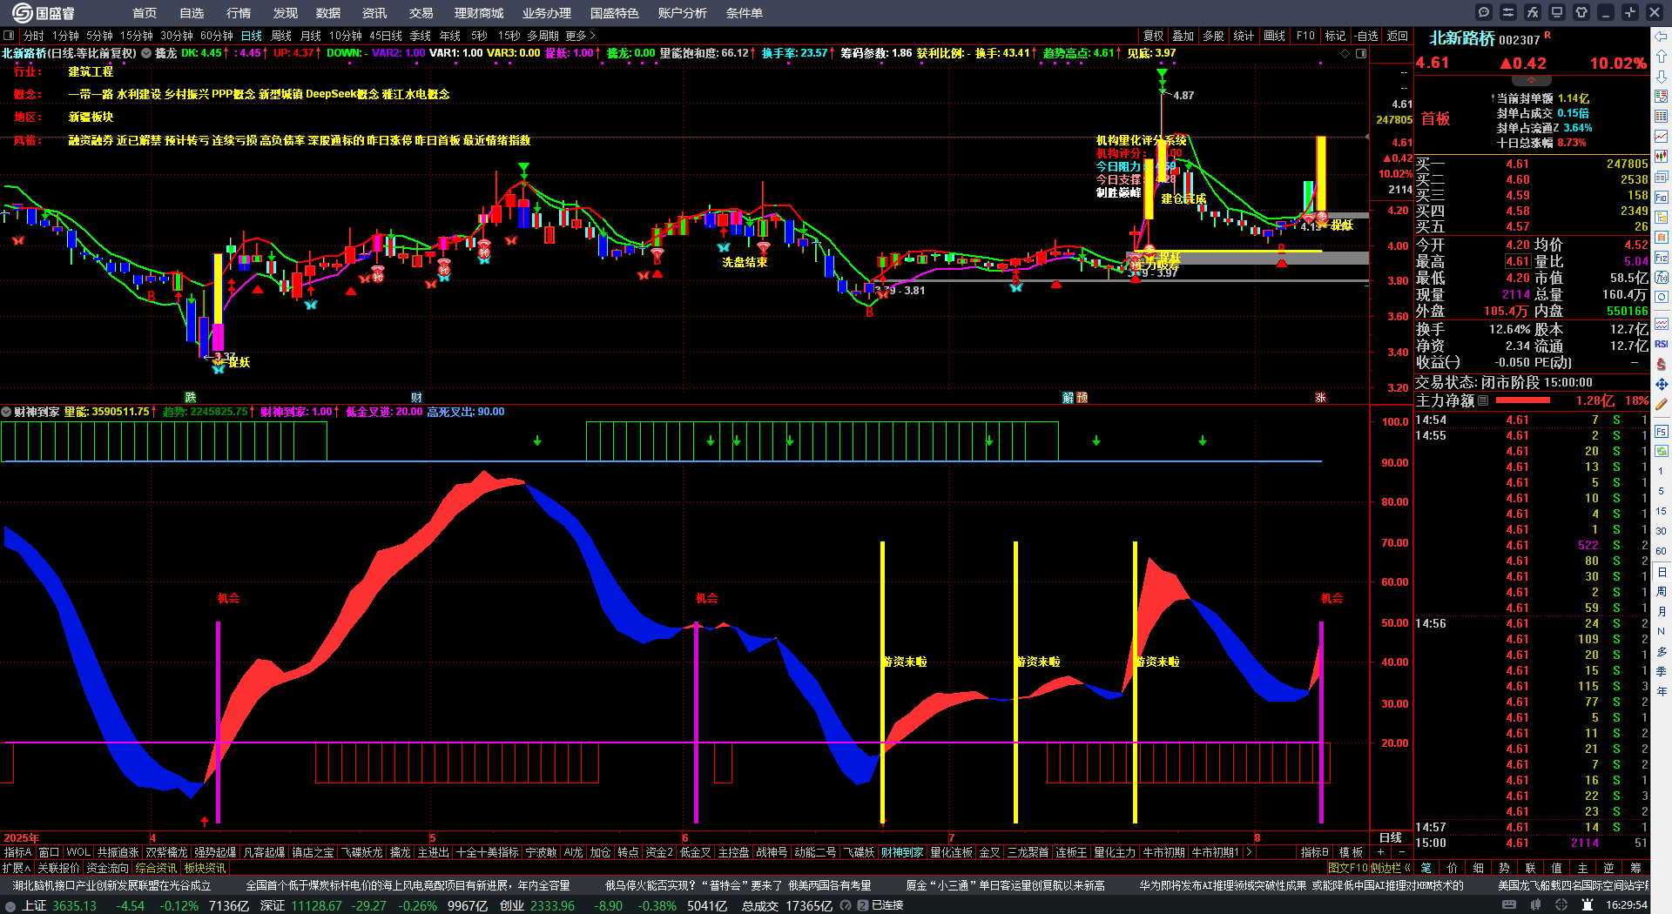Click the F10 button
The width and height of the screenshot is (1672, 914).
tap(1305, 36)
